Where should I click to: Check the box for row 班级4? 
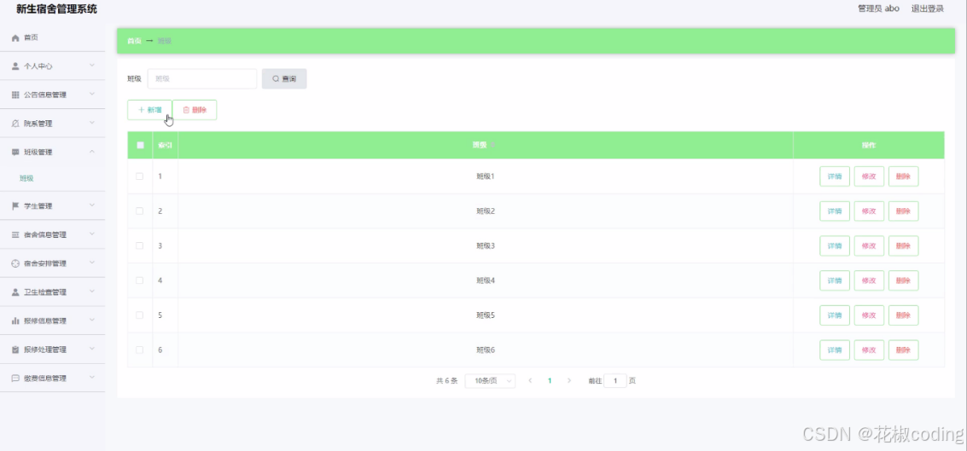[x=139, y=280]
